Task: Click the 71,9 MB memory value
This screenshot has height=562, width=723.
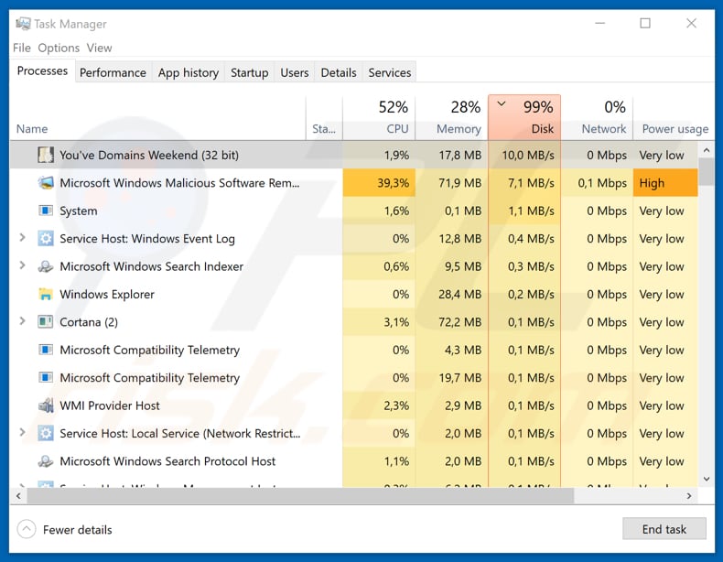Action: (459, 183)
